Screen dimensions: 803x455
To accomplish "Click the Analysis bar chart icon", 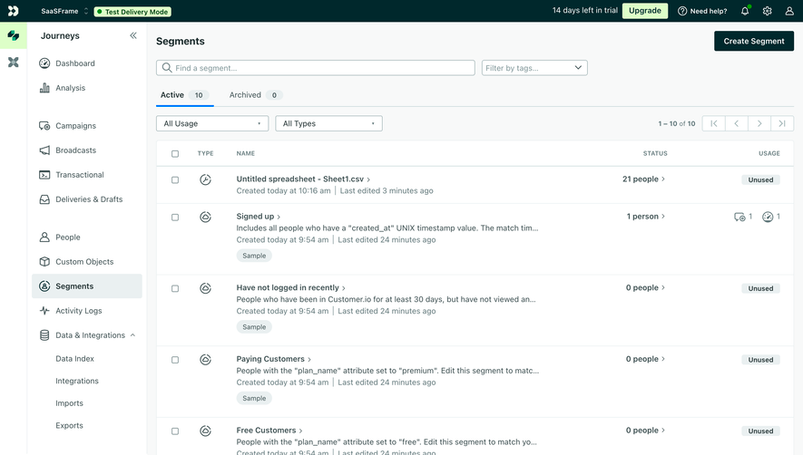I will tap(44, 88).
